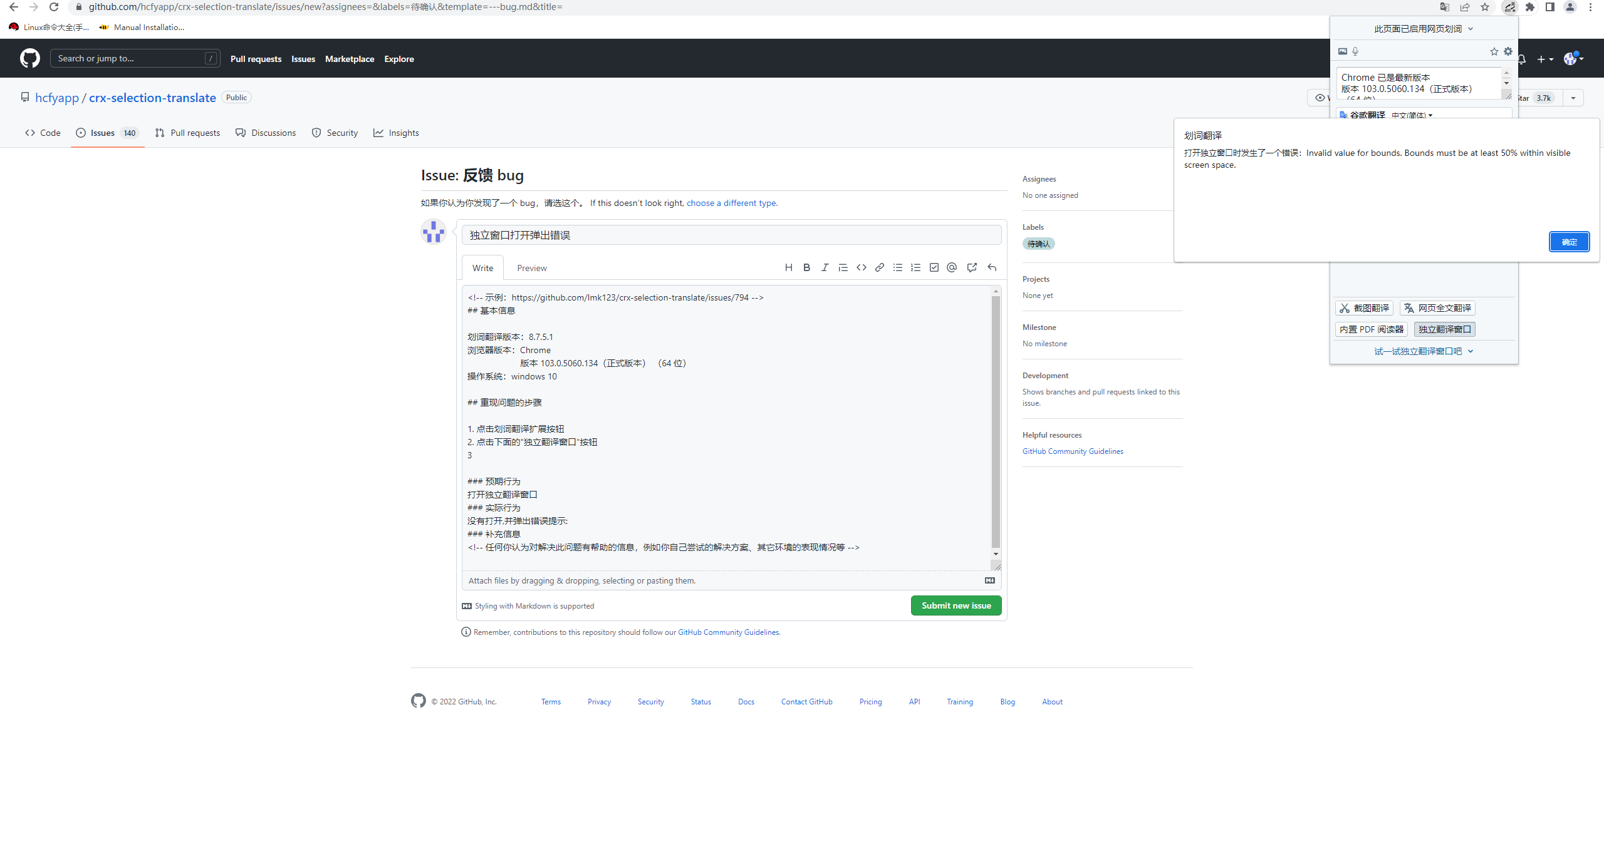The width and height of the screenshot is (1604, 849).
Task: Insert a numbered list from the toolbar
Action: (916, 267)
